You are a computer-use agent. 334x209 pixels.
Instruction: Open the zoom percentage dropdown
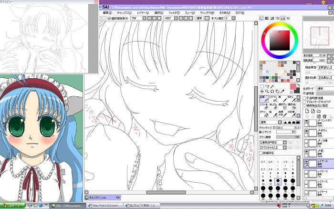144,19
